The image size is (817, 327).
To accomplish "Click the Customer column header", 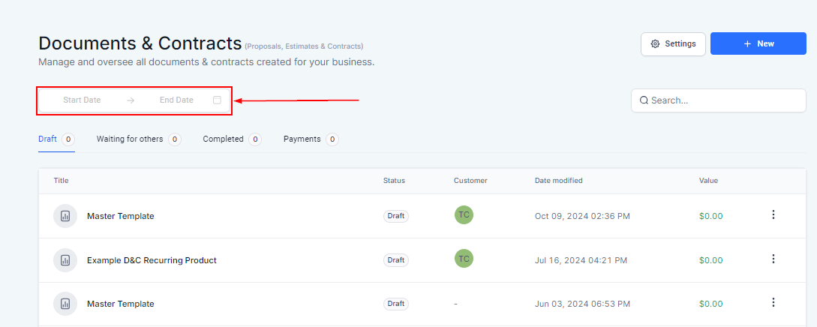I will [470, 181].
